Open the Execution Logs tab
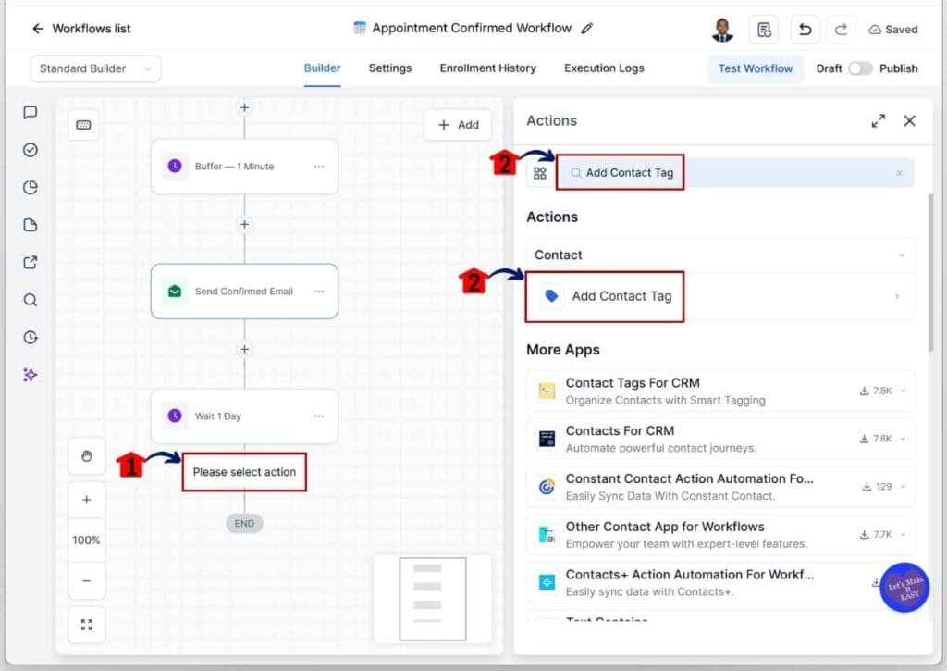 point(604,68)
